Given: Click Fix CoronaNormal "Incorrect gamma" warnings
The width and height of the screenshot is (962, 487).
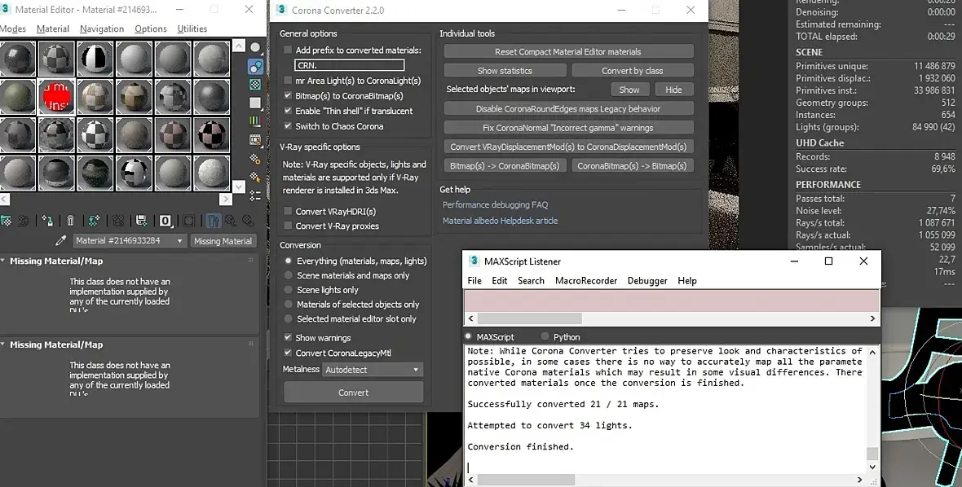Looking at the screenshot, I should 568,127.
